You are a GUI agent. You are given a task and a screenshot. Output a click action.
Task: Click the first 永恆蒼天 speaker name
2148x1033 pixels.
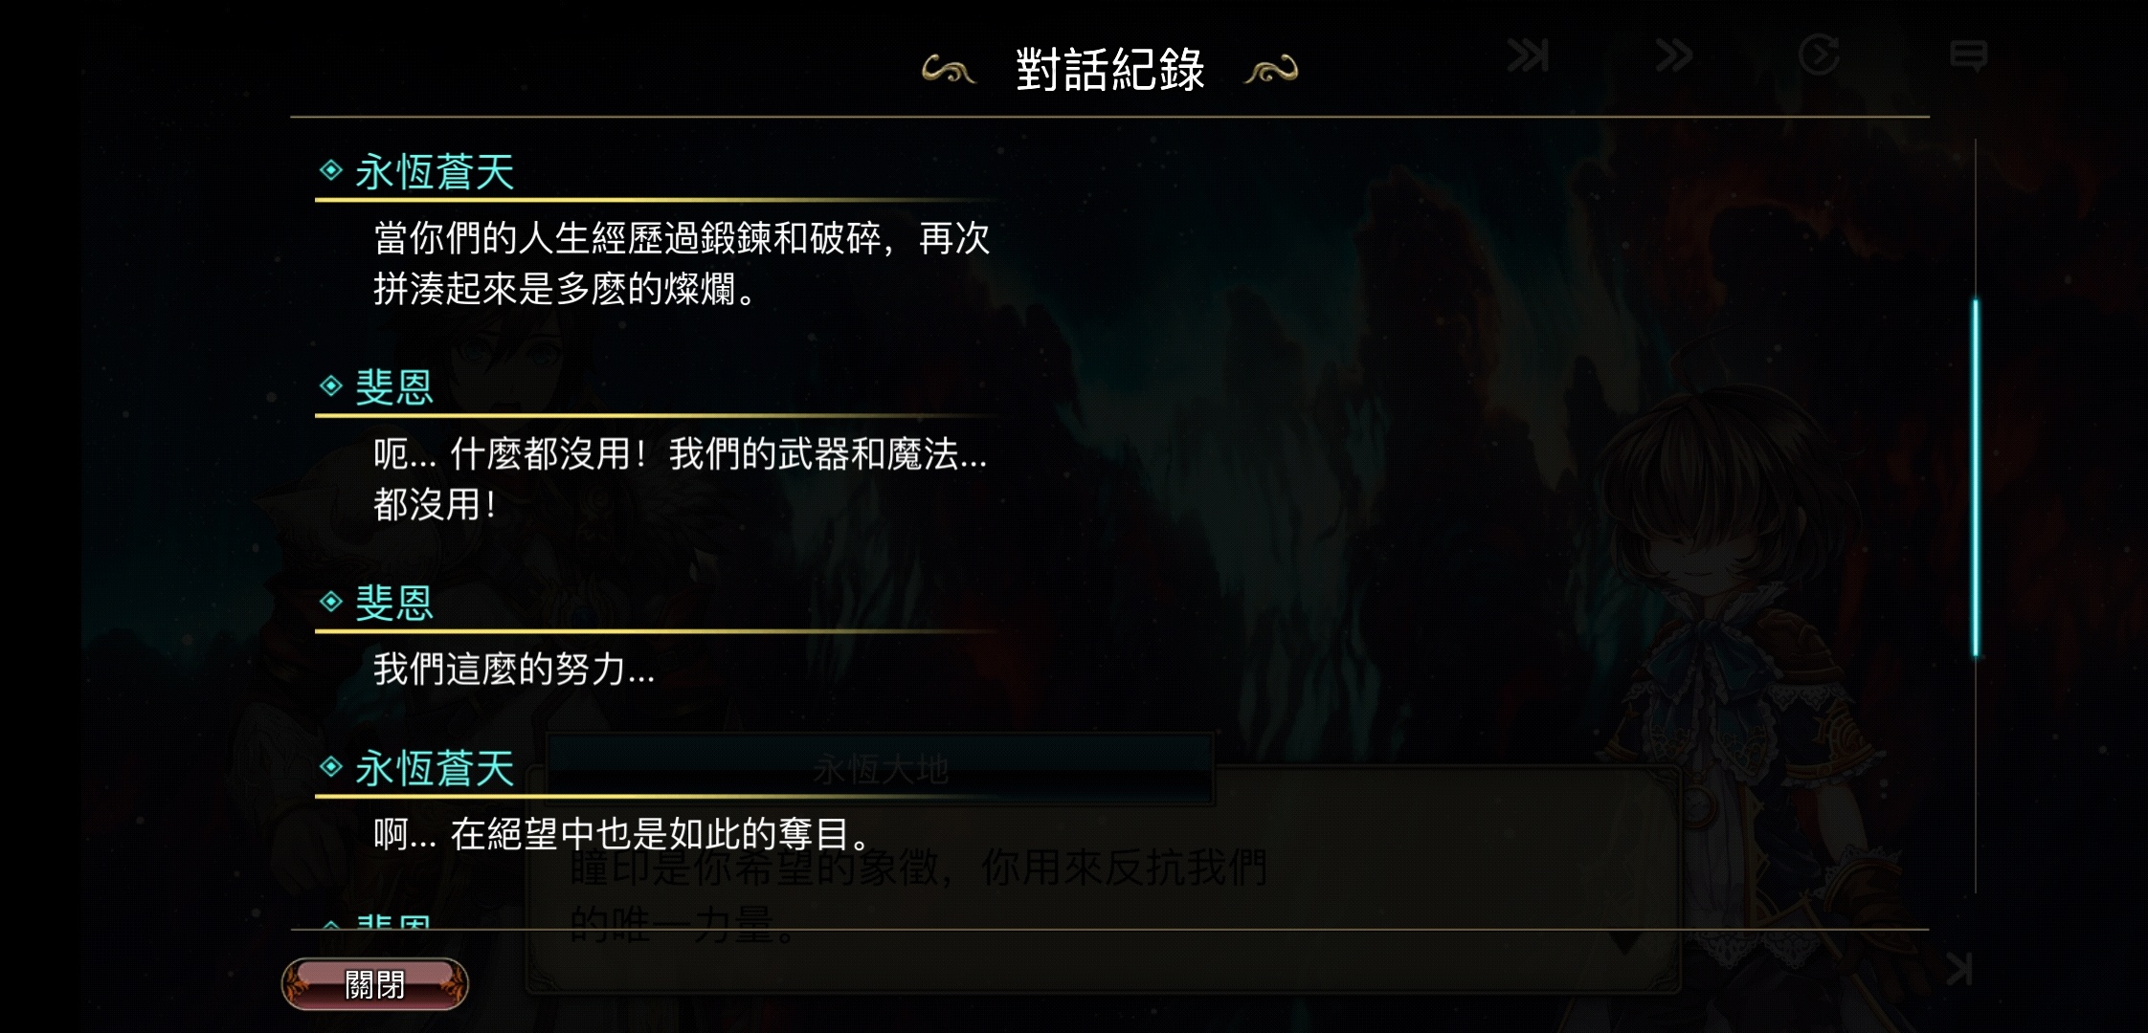point(435,172)
